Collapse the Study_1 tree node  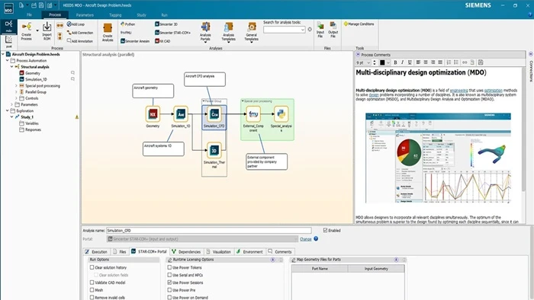click(x=12, y=116)
